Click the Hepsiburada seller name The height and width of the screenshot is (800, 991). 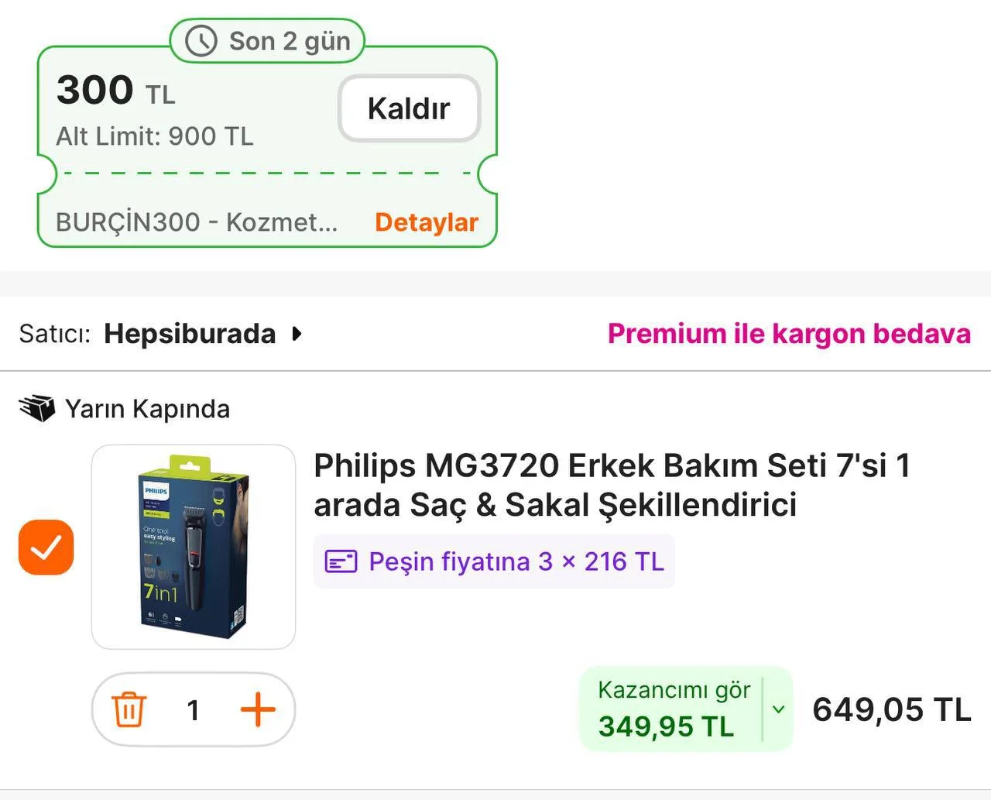click(x=190, y=334)
